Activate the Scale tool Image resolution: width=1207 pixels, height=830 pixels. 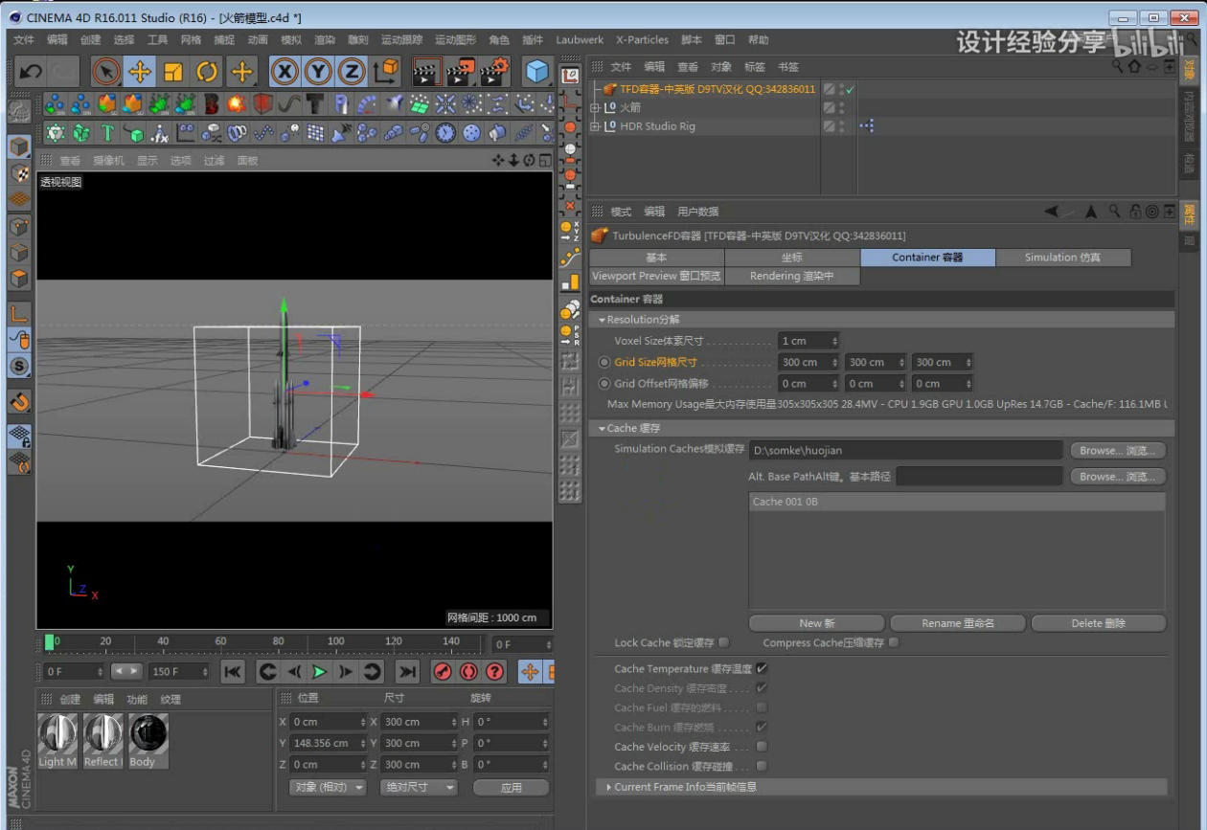pos(173,72)
